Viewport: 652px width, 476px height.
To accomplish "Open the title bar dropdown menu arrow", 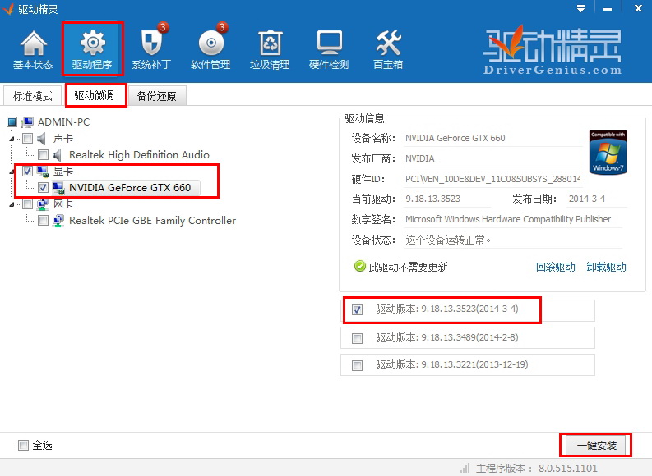I will [x=581, y=9].
